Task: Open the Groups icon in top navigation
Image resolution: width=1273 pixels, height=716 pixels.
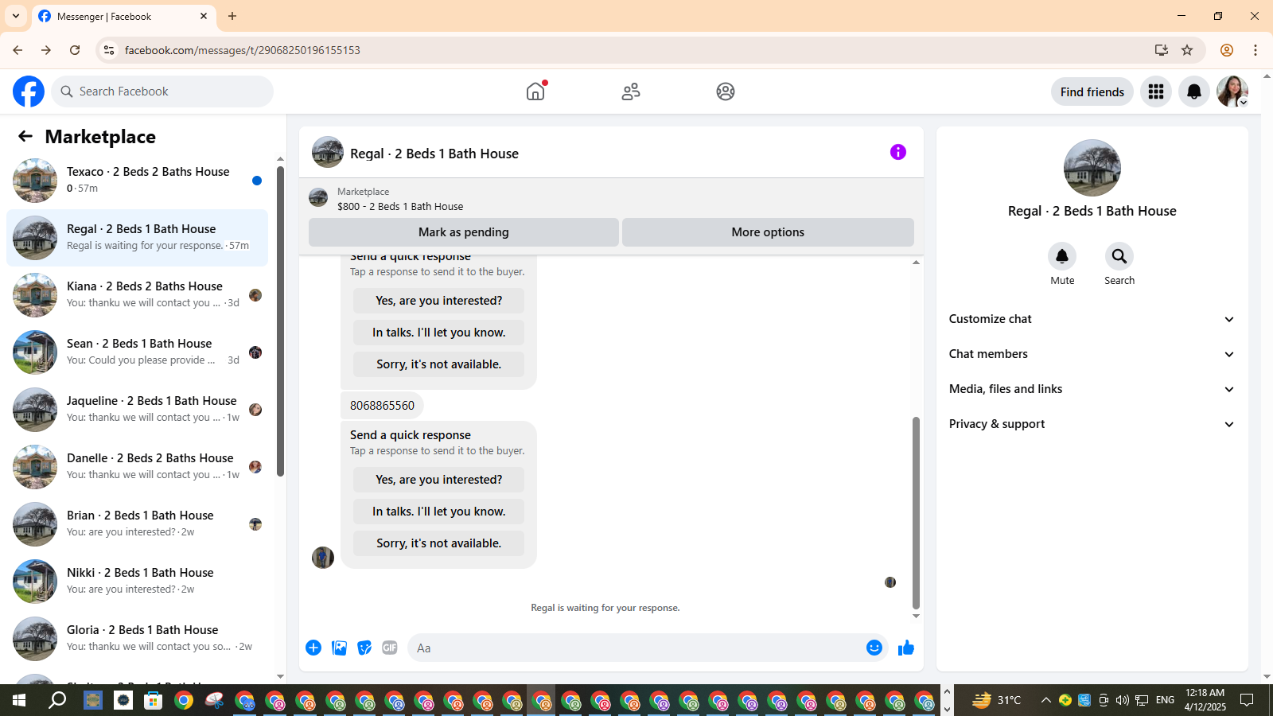Action: [x=726, y=91]
